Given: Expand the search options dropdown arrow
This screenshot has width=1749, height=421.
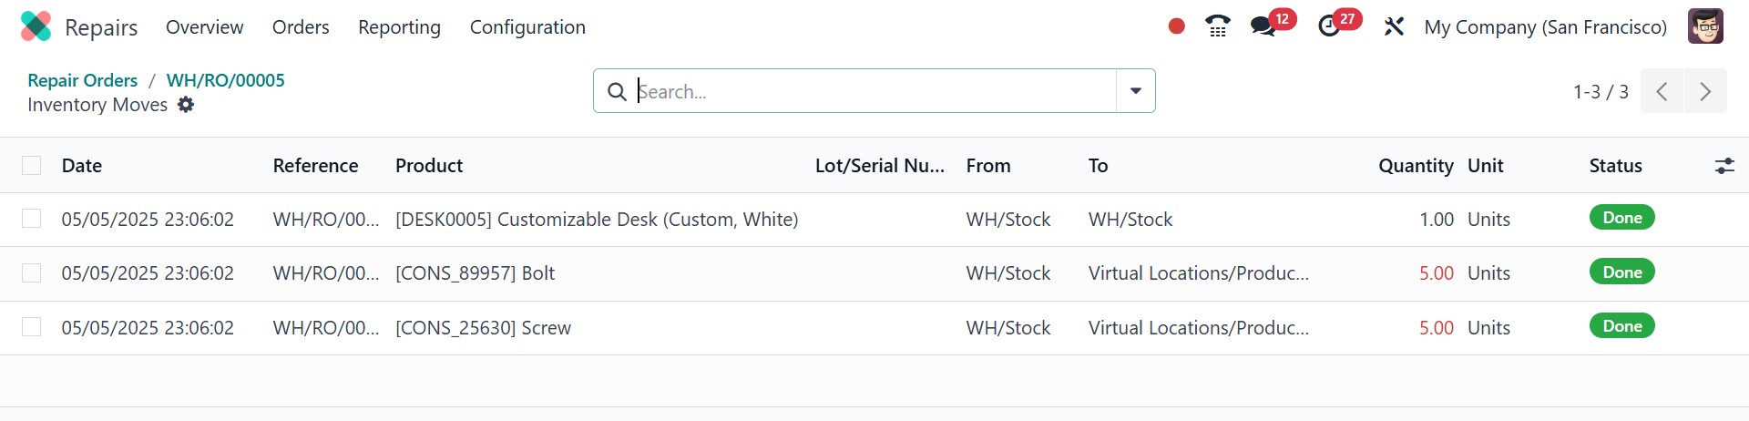Looking at the screenshot, I should pyautogui.click(x=1136, y=91).
